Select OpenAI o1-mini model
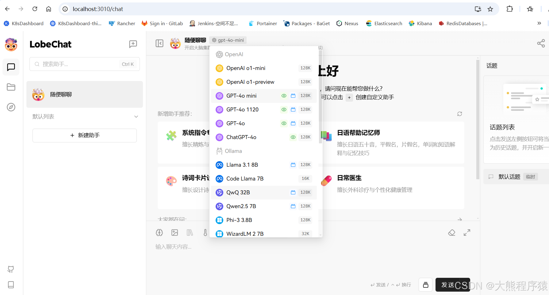This screenshot has height=295, width=549. click(264, 68)
